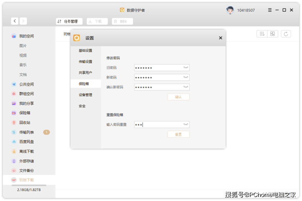
Task: Open the 设备管理 settings tab
Action: click(x=86, y=95)
